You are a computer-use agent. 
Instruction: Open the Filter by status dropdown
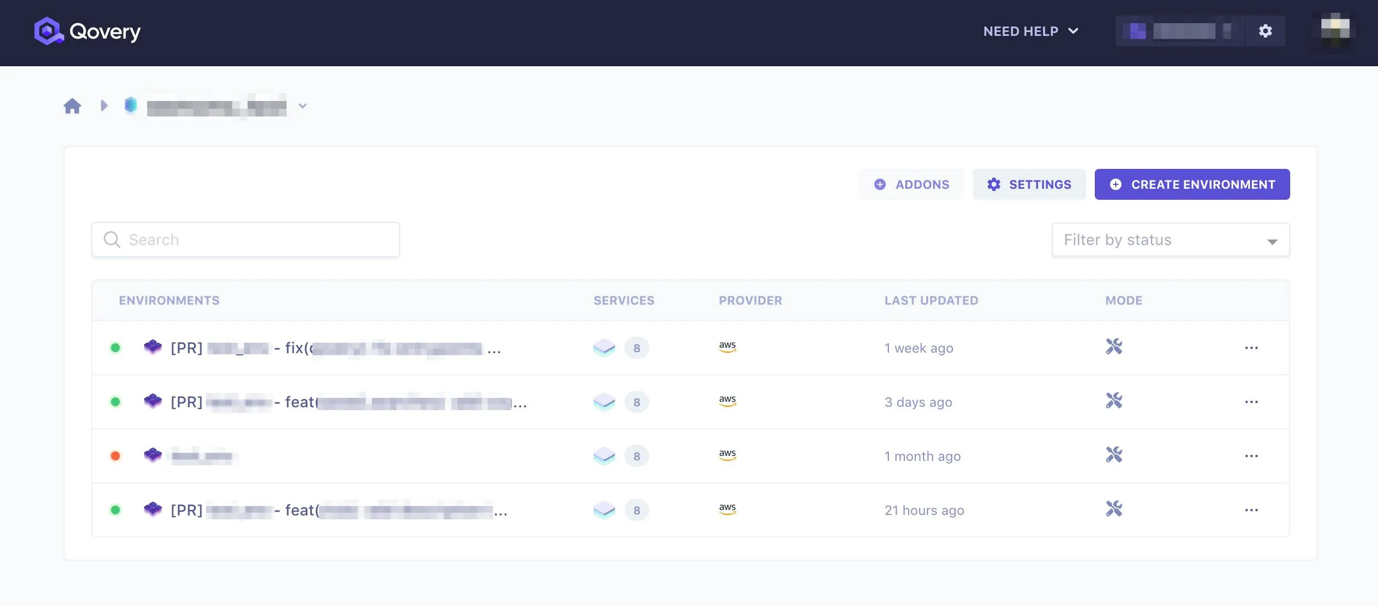click(1170, 240)
